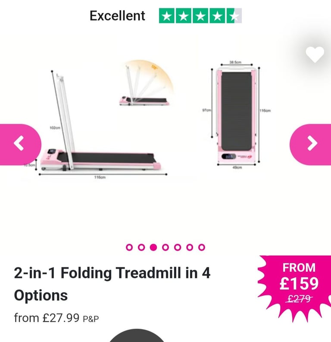Select the fourth carousel dot
331x342 pixels.
165,247
